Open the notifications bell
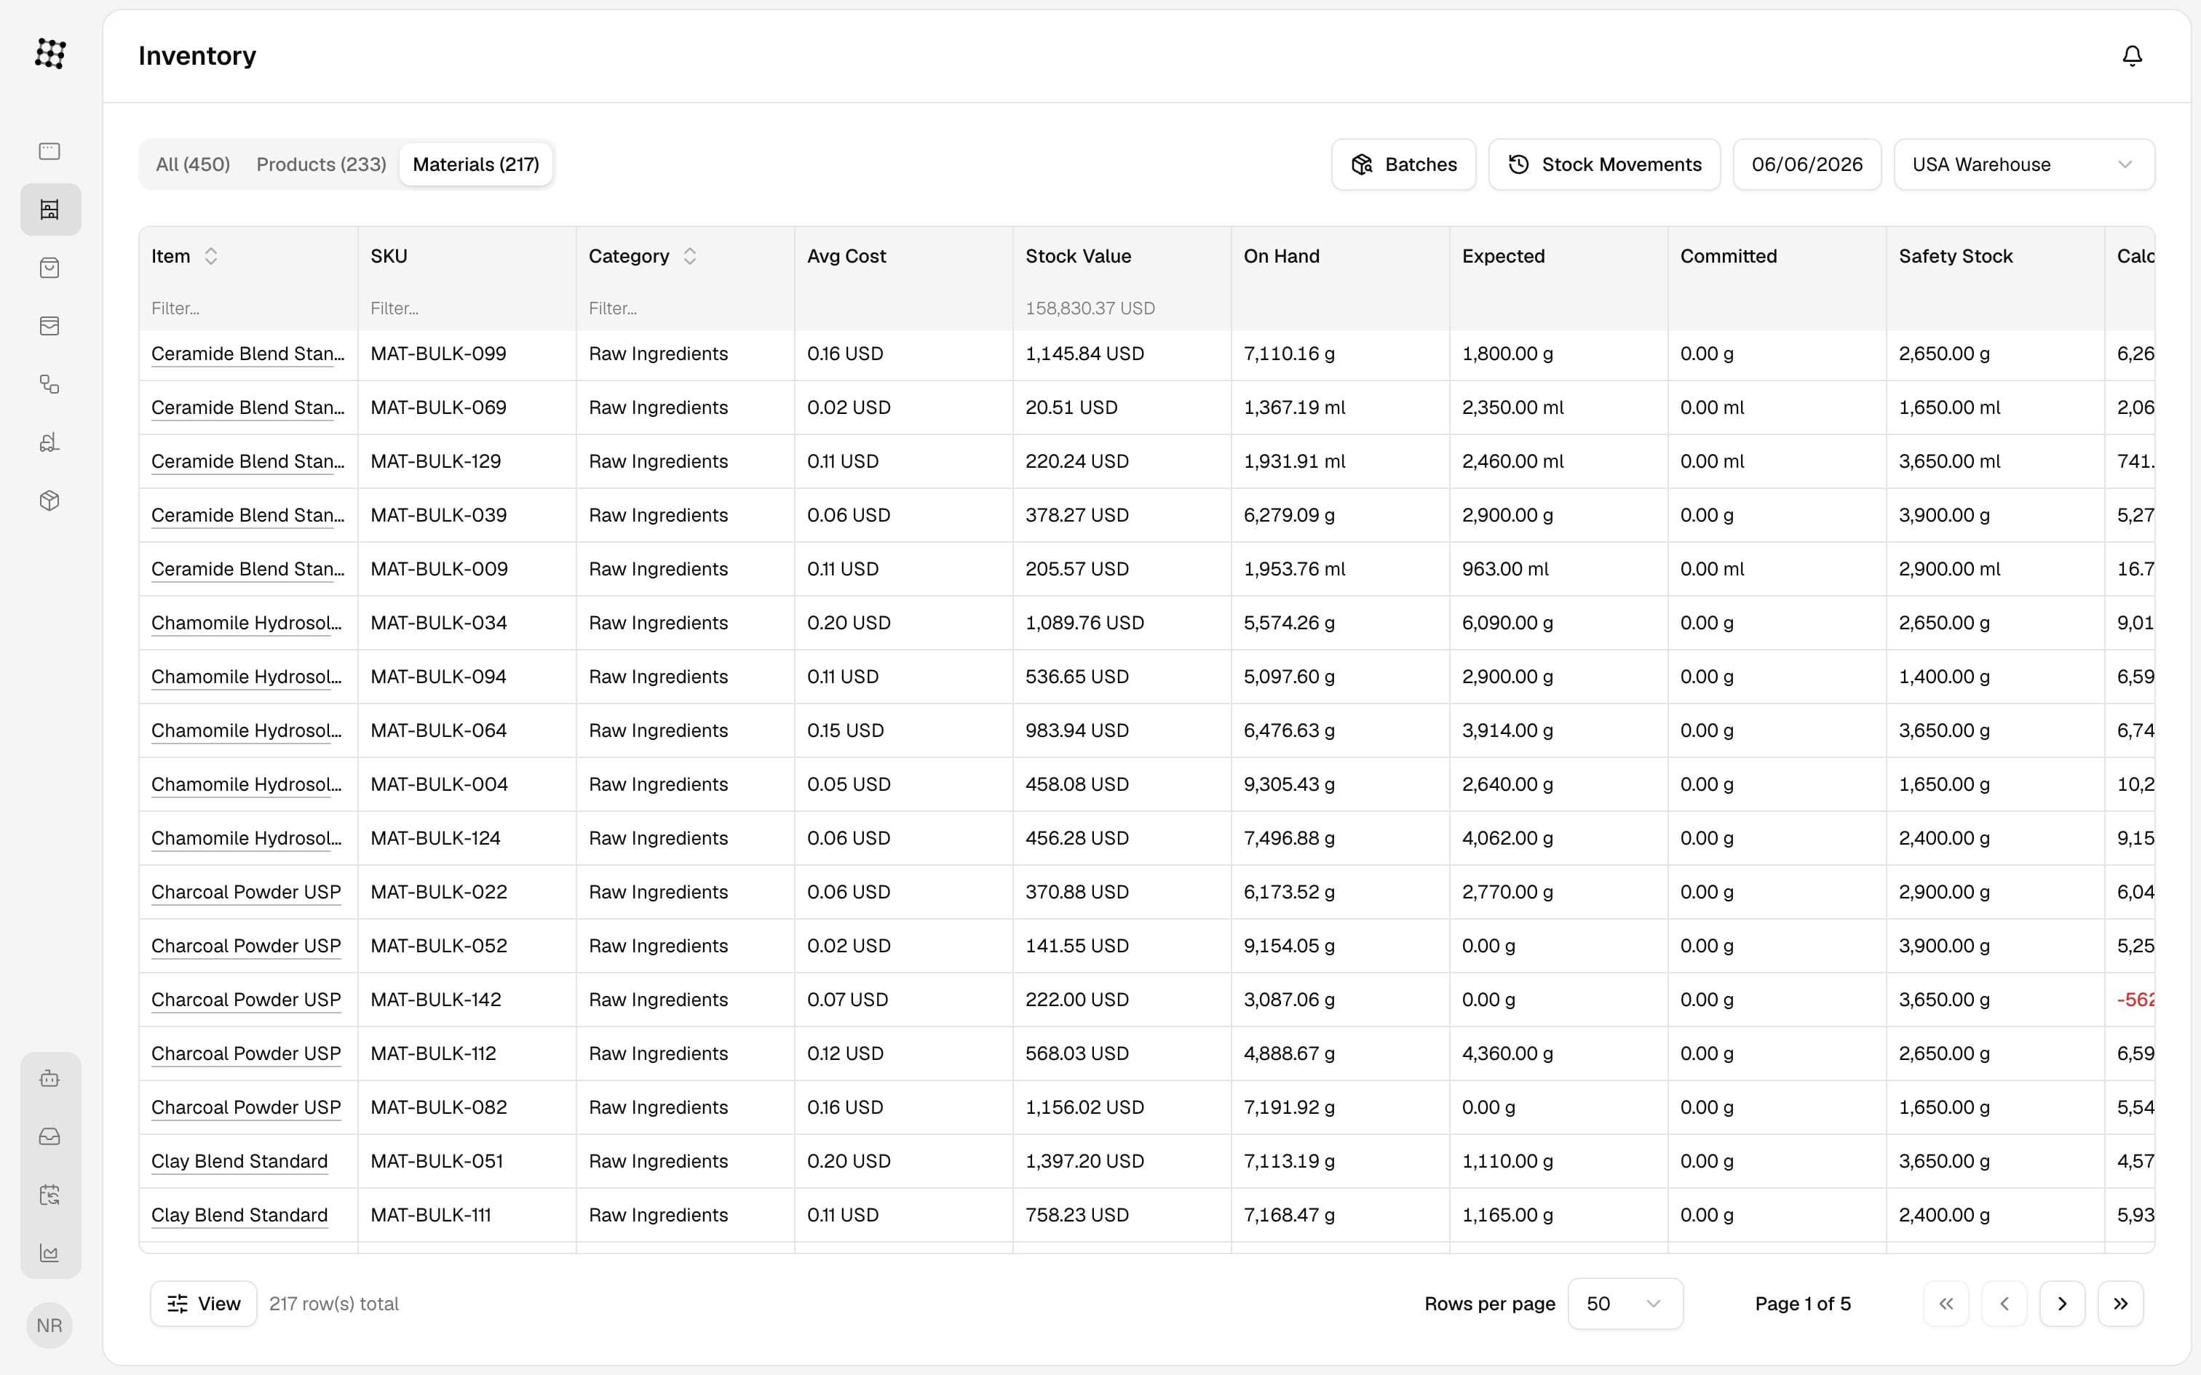Image resolution: width=2201 pixels, height=1375 pixels. click(x=2132, y=57)
